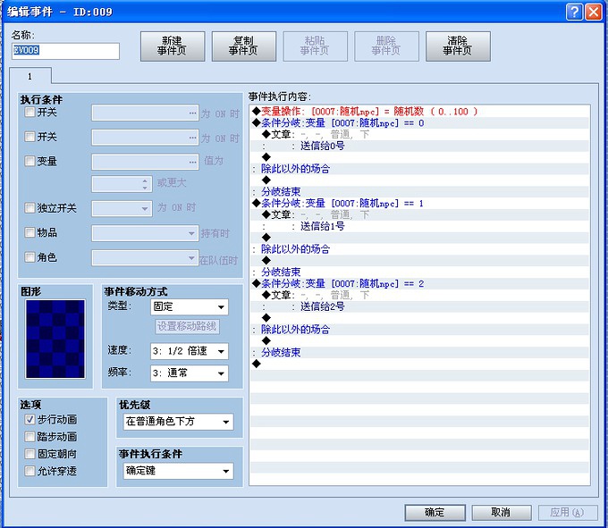Enable the 物品 condition checkbox

30,232
